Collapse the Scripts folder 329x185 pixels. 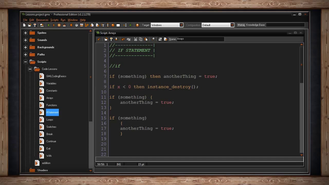pos(25,62)
